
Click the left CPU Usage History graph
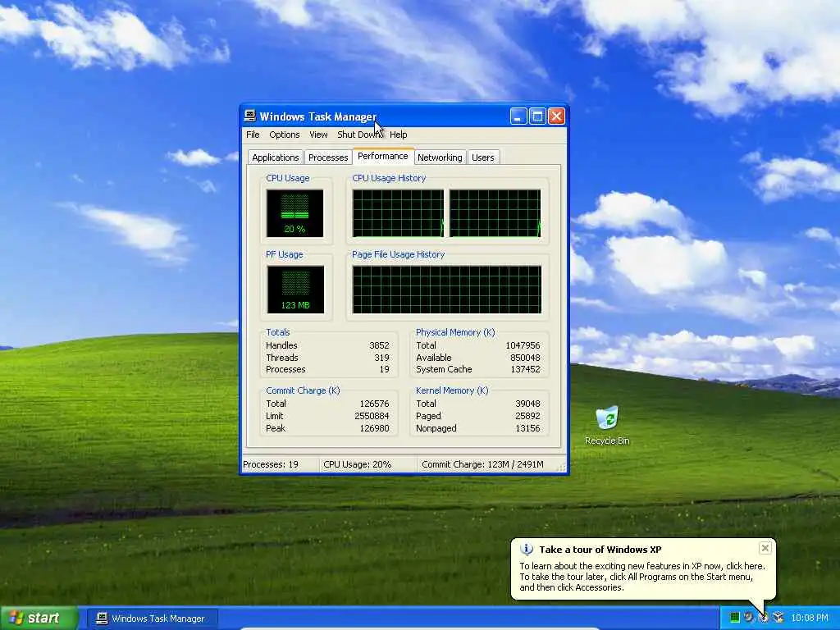point(398,212)
